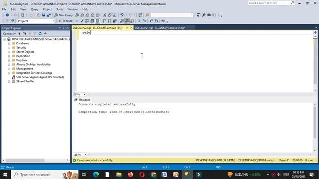The width and height of the screenshot is (319, 179).
Task: Open the File menu
Action: [4, 9]
